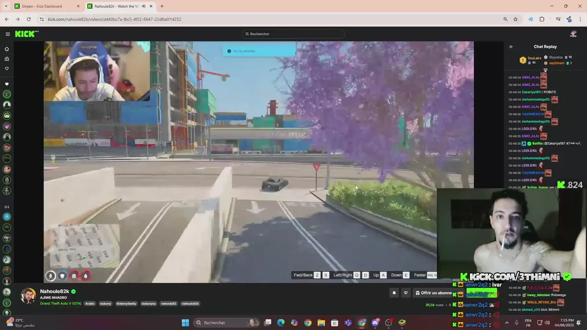Bookmark this page with the star icon
587x330 pixels.
[x=515, y=19]
